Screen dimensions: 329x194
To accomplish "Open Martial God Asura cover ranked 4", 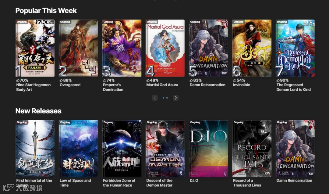I will pos(165,48).
